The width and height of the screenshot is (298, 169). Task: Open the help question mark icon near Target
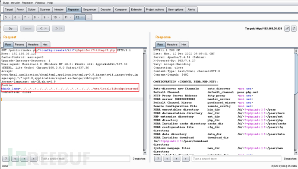coord(294,29)
